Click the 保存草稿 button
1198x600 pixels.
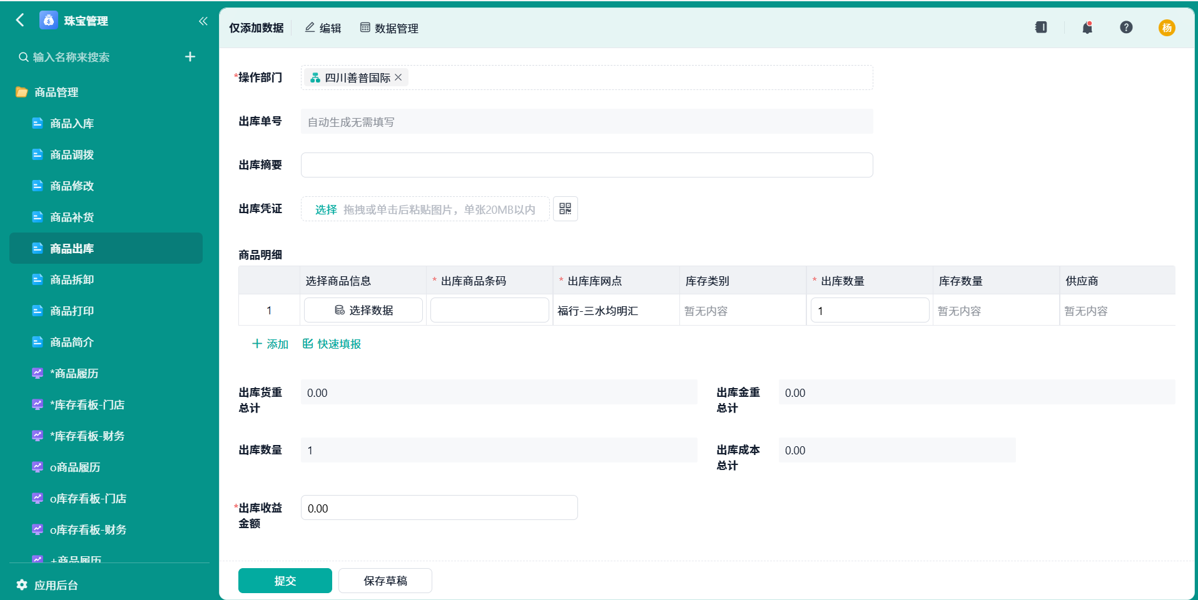pos(385,581)
